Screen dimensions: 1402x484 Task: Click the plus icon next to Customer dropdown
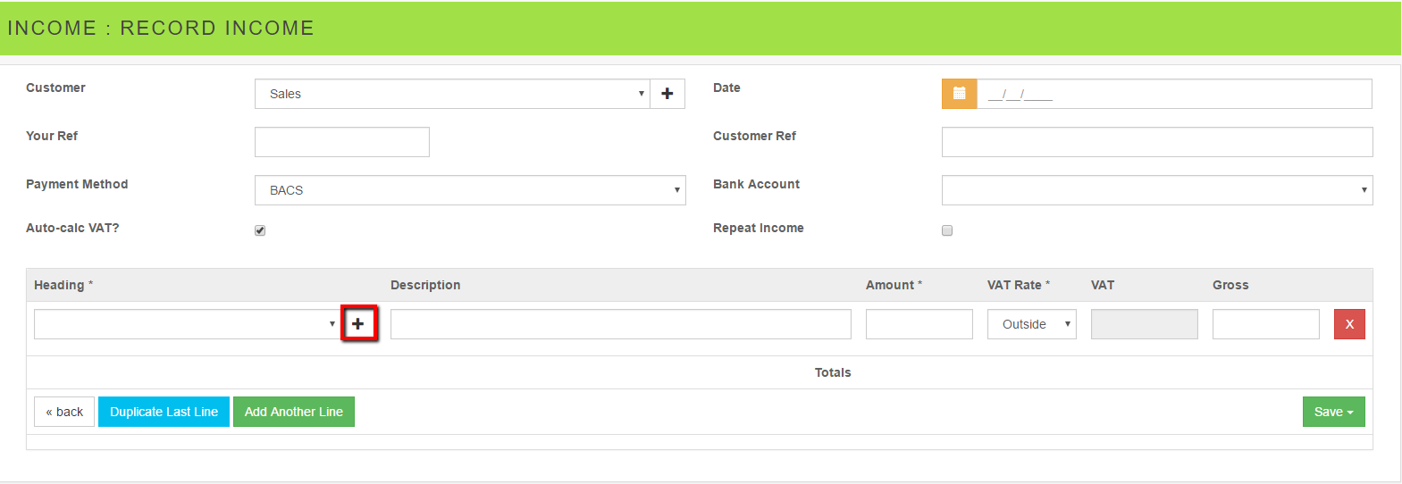click(x=667, y=94)
